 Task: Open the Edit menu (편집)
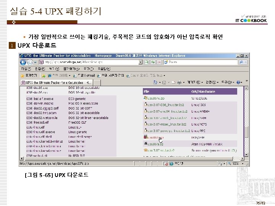(40, 69)
